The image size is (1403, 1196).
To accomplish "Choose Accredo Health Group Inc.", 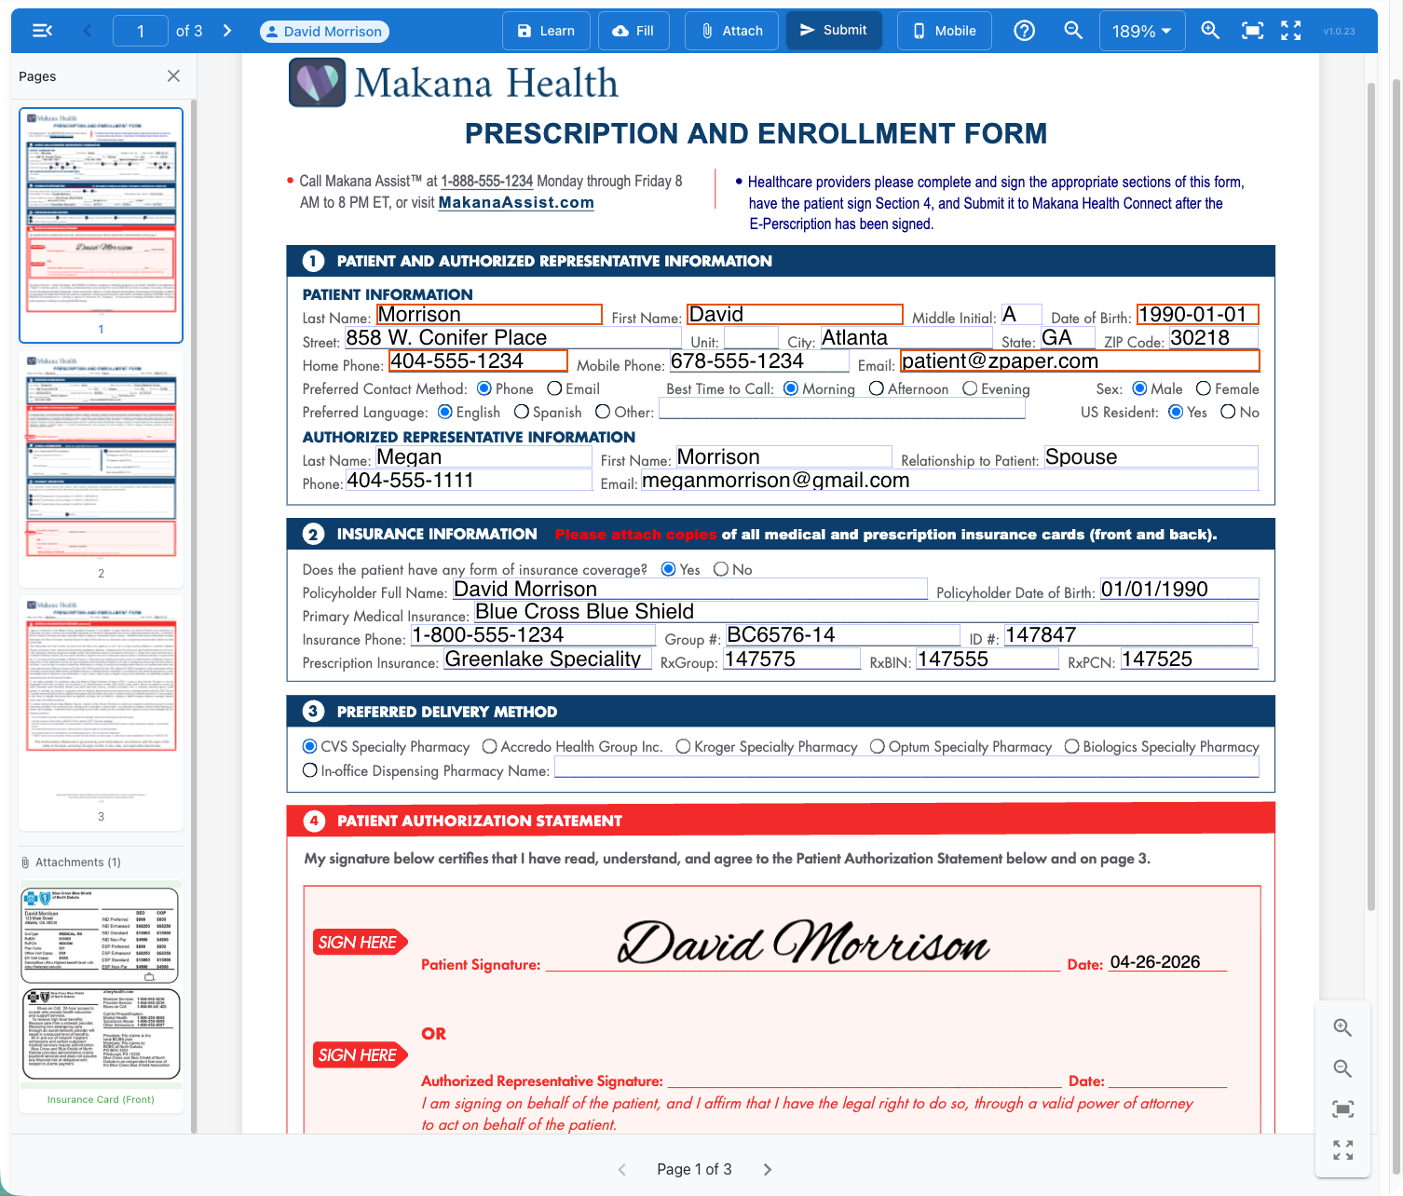I will point(490,746).
